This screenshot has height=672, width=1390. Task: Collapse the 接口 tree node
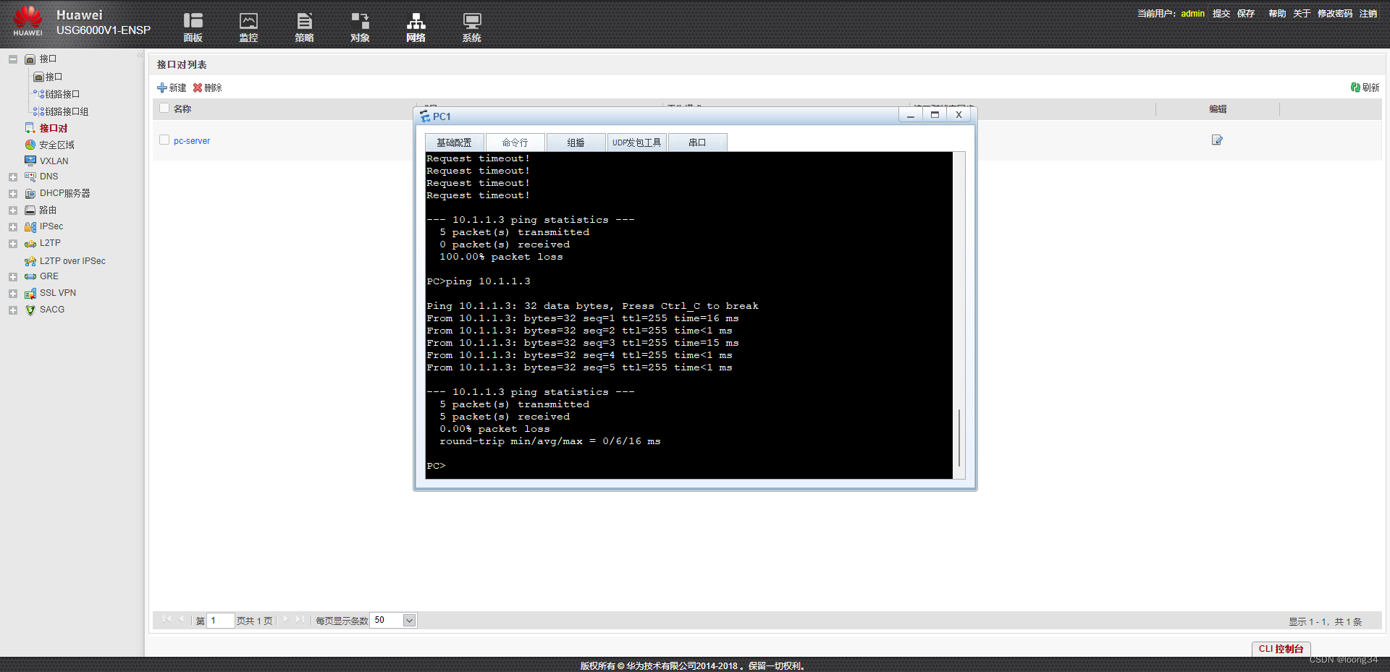(13, 59)
